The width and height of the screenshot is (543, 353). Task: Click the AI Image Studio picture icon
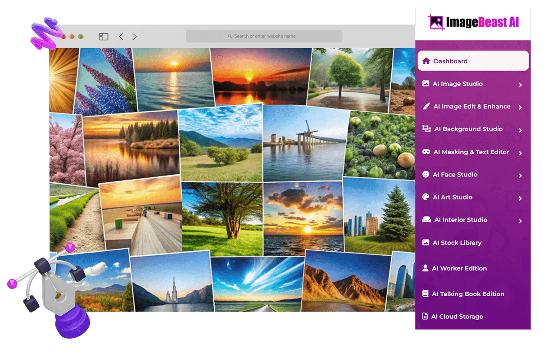coord(425,84)
